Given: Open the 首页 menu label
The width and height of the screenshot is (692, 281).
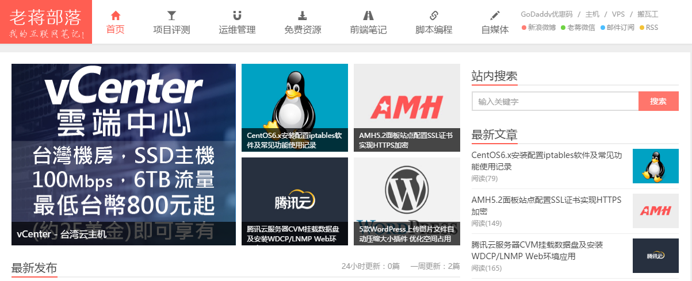Looking at the screenshot, I should pos(116,30).
